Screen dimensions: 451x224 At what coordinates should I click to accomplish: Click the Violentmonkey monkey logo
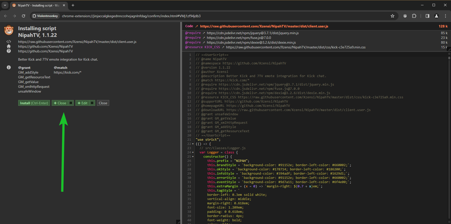(9, 30)
